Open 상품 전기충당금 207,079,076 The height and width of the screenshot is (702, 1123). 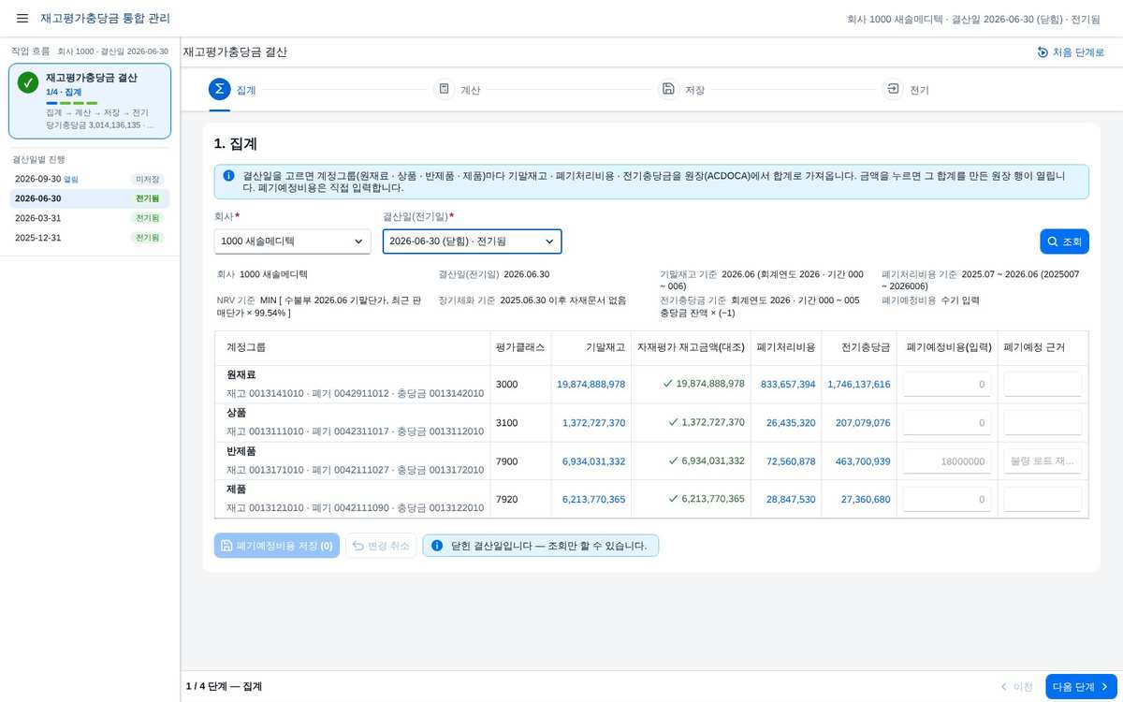[x=863, y=423]
